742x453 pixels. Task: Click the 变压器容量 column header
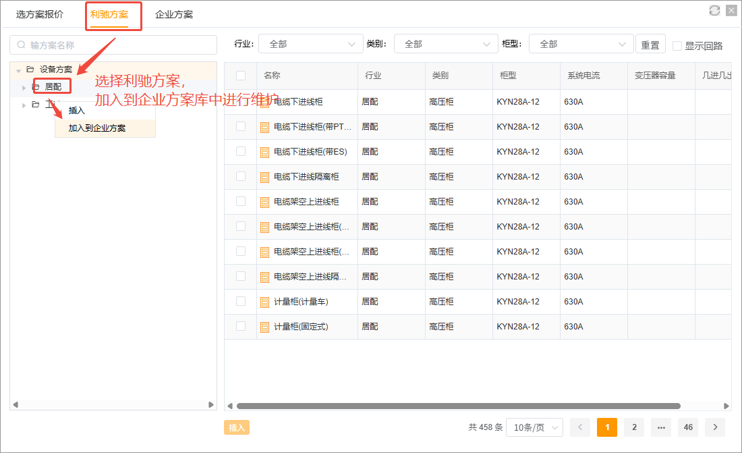coord(661,76)
